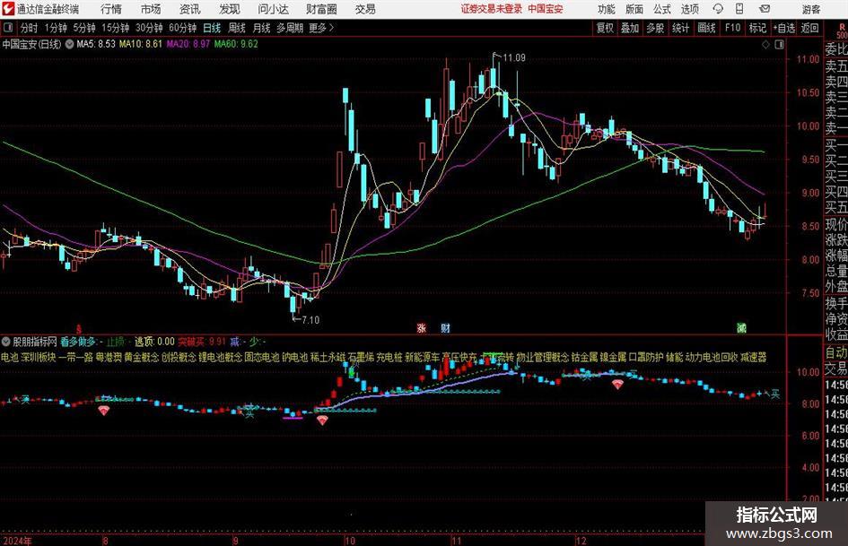Open the 选项 menu
The height and width of the screenshot is (546, 848).
[x=689, y=9]
